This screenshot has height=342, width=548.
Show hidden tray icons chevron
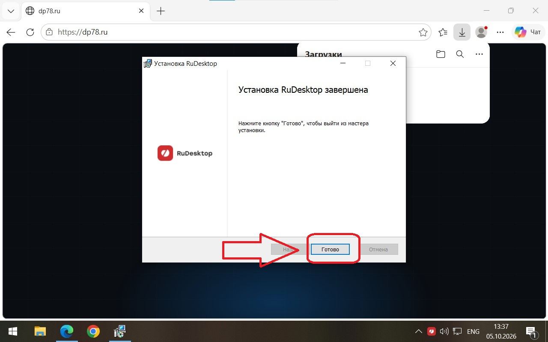419,331
